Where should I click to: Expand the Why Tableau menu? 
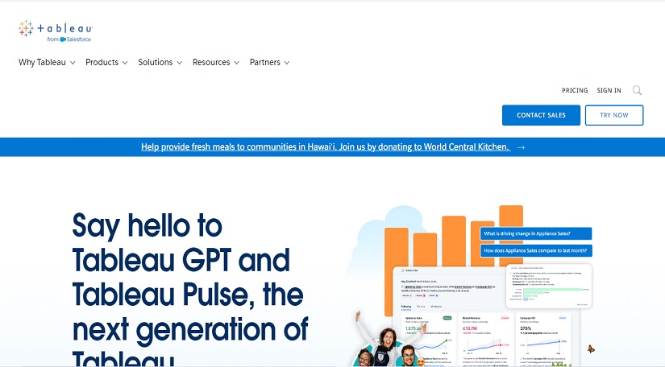point(47,62)
